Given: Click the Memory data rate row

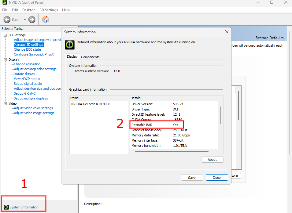Looking at the screenshot, I should (x=174, y=135).
